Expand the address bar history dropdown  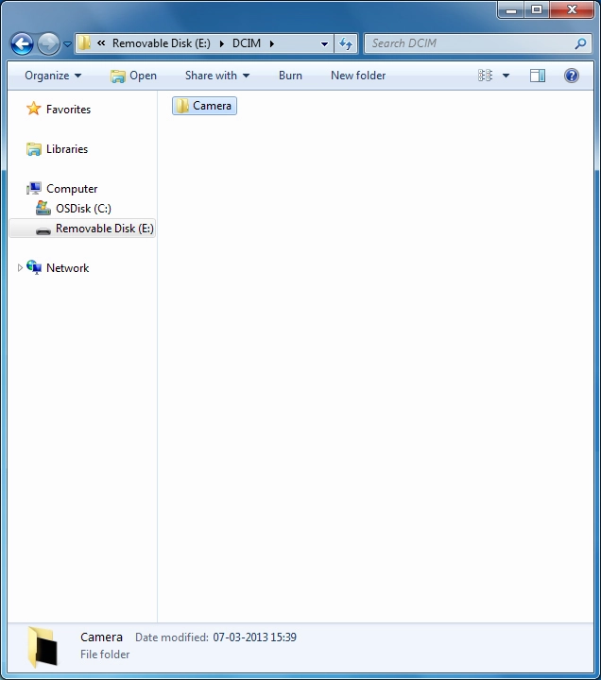click(x=324, y=43)
